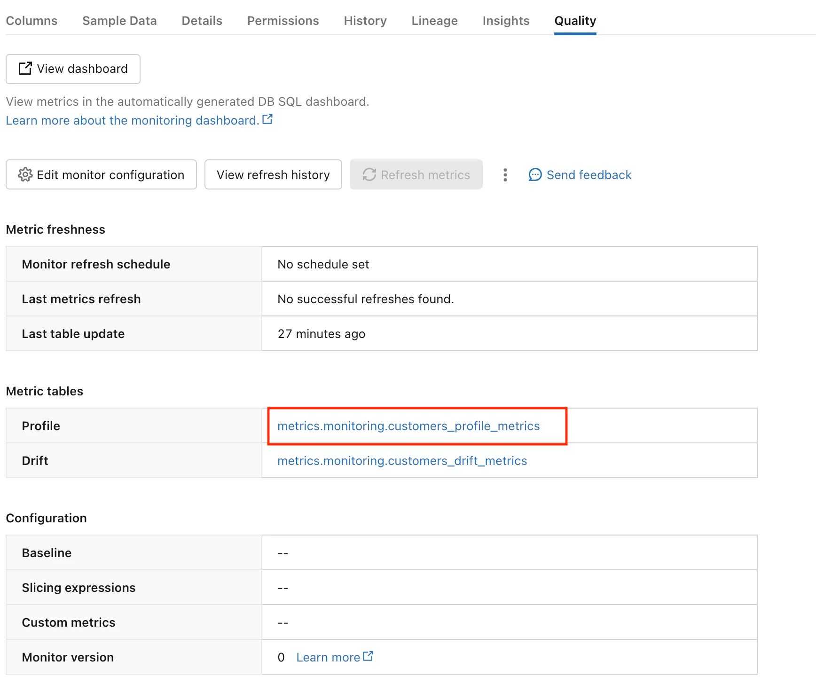The width and height of the screenshot is (816, 693).
Task: Open the customers_drift_metrics table link
Action: 402,461
